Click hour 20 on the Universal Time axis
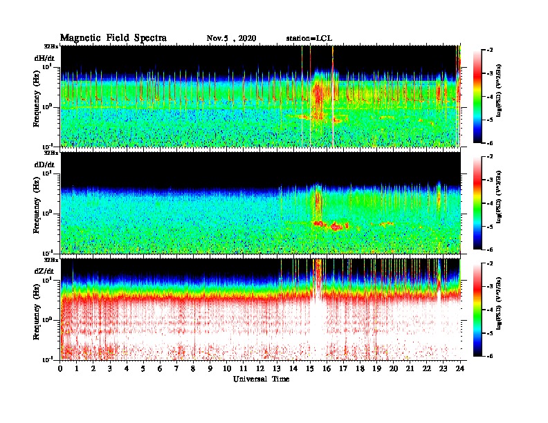 point(394,368)
